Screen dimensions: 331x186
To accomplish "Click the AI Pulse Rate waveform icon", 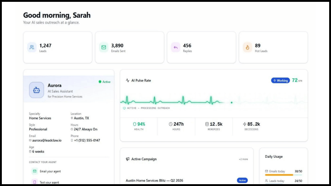I will point(128,81).
